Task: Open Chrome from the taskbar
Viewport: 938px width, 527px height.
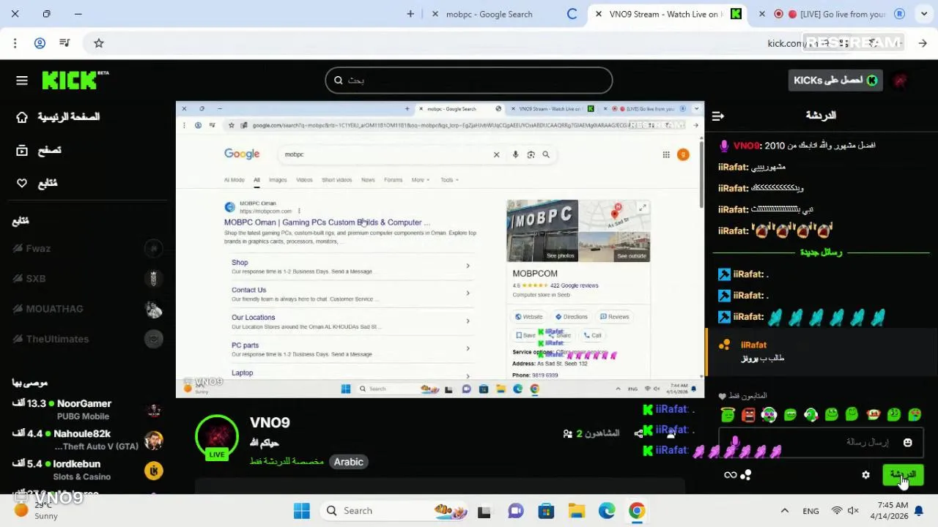Action: pyautogui.click(x=637, y=511)
